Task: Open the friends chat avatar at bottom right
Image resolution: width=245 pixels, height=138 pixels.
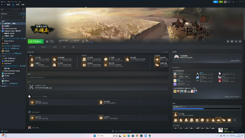Action: (221, 130)
